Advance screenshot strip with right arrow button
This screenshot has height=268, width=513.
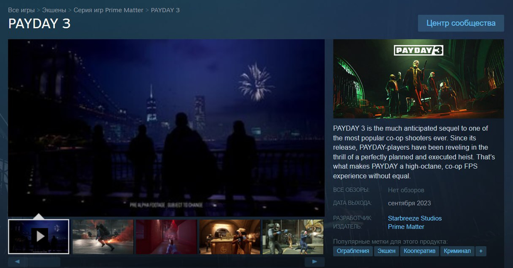pos(315,261)
